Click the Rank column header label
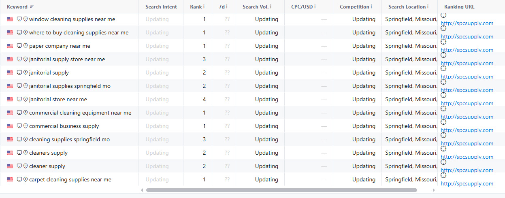 coord(196,6)
